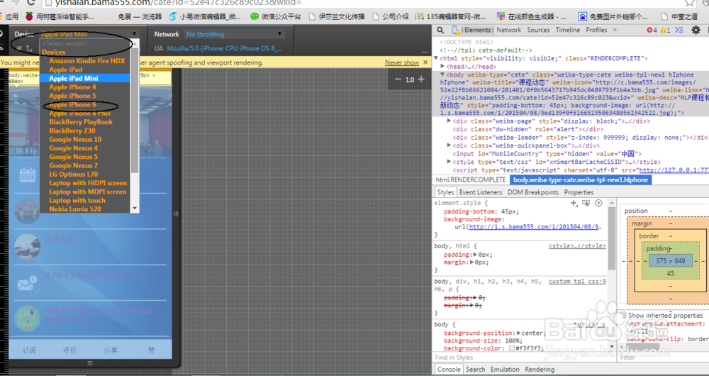Expand the weiba-quickpanel-box div node
709x376 pixels.
pyautogui.click(x=449, y=145)
